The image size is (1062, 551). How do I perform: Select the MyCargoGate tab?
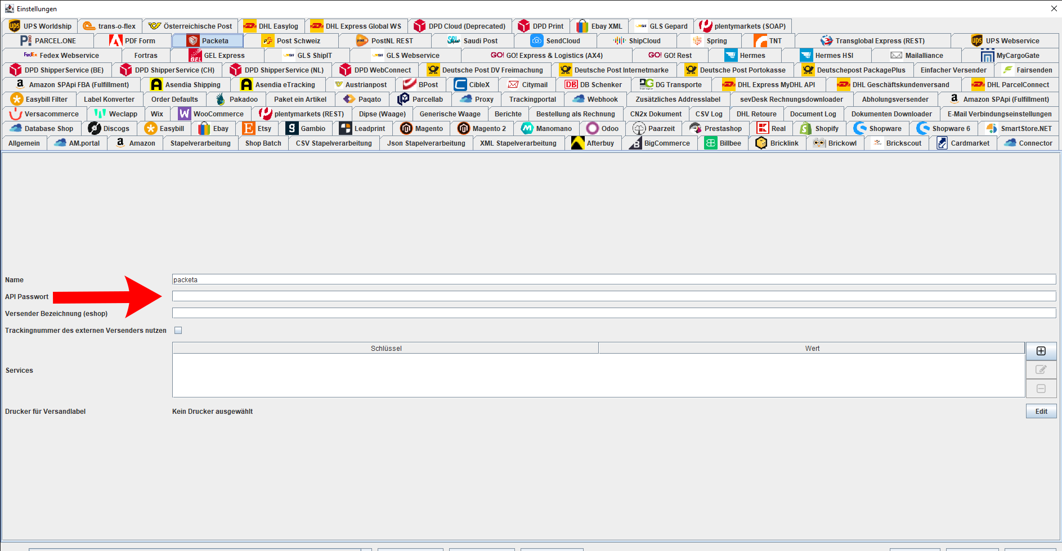(1011, 55)
